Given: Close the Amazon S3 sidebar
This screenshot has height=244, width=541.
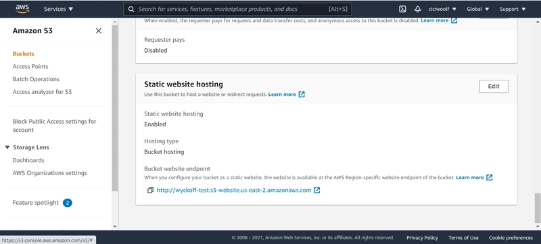Looking at the screenshot, I should (x=99, y=30).
